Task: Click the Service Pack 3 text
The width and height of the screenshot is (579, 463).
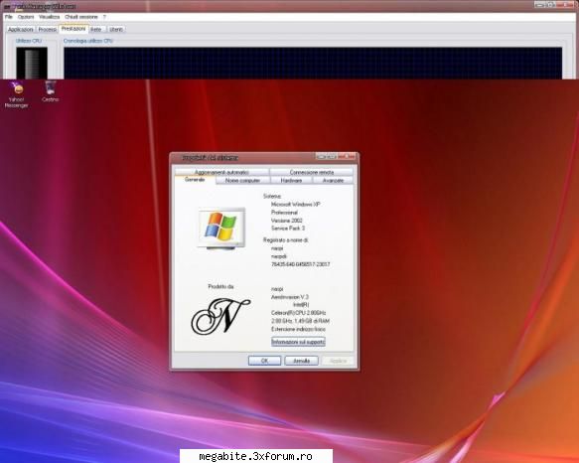Action: pos(288,229)
